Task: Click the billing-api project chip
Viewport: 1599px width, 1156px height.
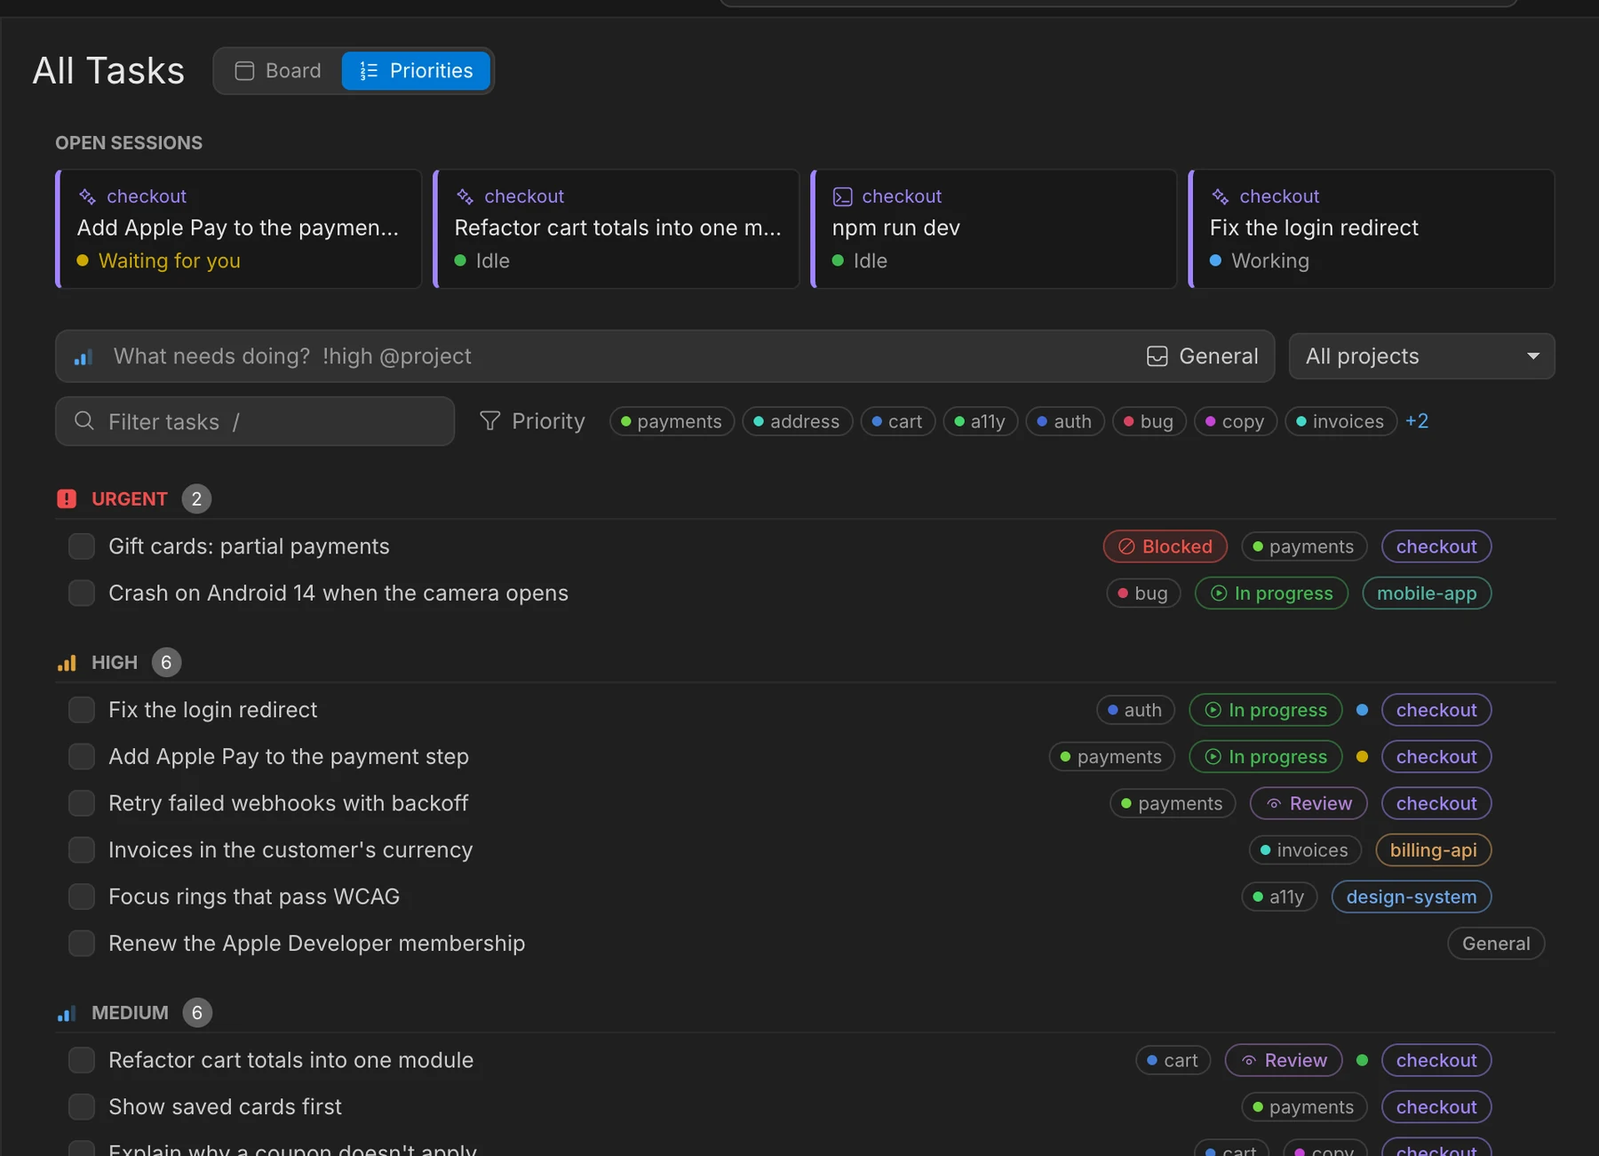Action: pyautogui.click(x=1433, y=850)
